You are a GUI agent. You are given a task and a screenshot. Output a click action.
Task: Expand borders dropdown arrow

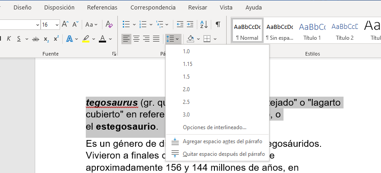coord(215,39)
